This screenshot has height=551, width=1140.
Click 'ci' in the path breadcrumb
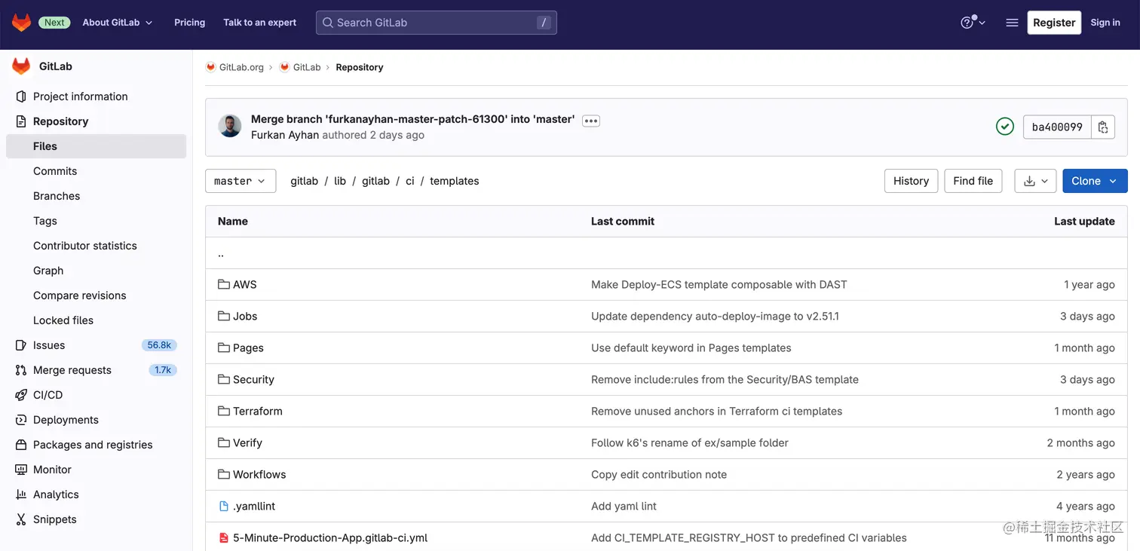(x=410, y=181)
